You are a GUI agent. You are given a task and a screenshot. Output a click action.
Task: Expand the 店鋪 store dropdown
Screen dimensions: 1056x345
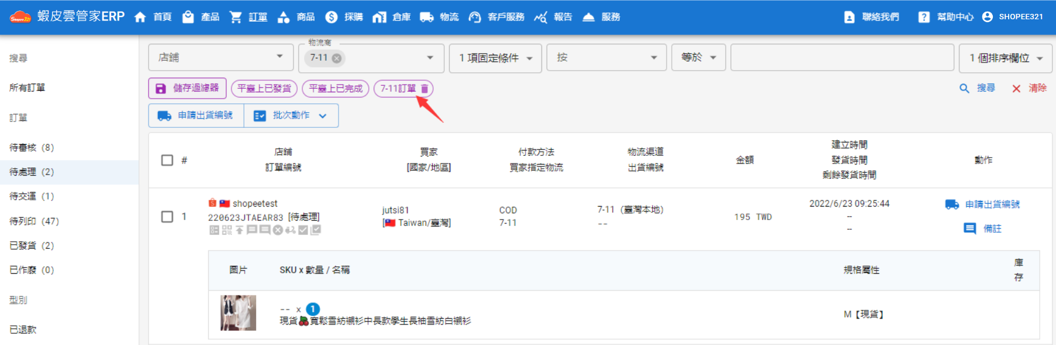[220, 57]
